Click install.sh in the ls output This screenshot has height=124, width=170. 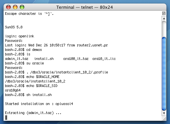[44, 59]
